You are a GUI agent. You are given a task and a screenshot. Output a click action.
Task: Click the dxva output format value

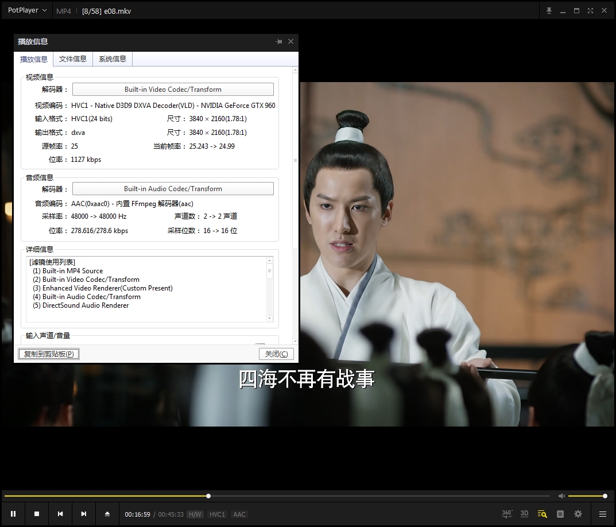coord(78,133)
